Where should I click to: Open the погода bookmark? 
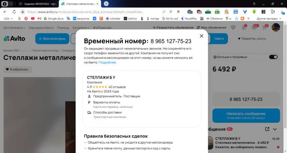[x=153, y=18]
